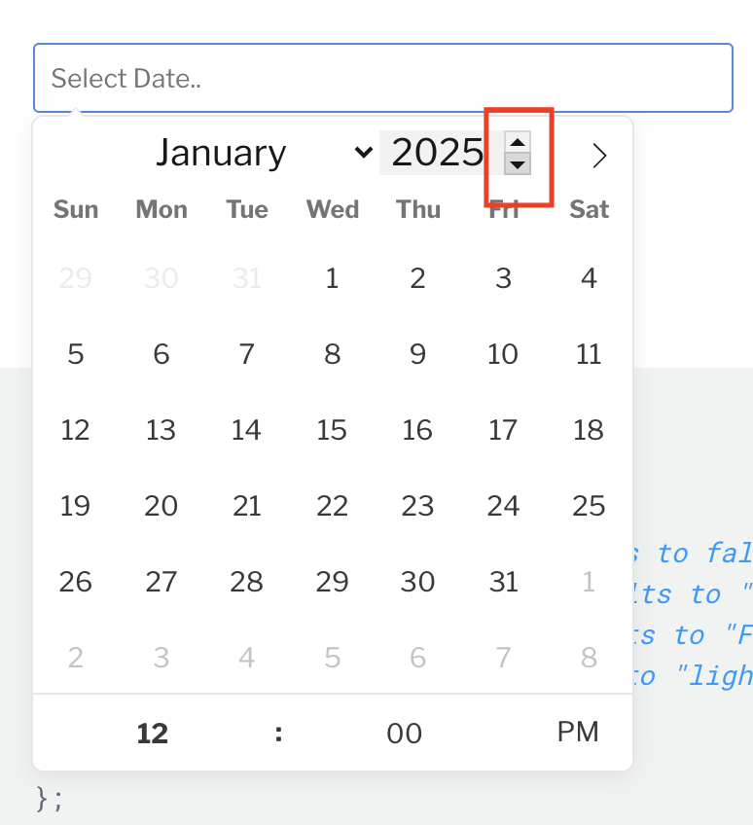Click the Sun weekday header

[76, 209]
